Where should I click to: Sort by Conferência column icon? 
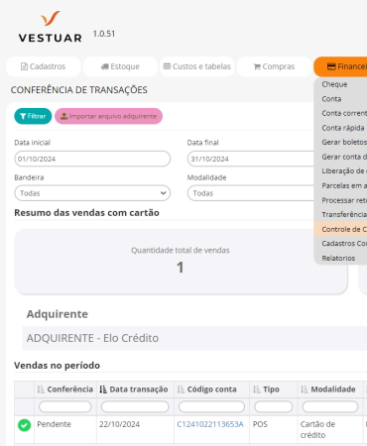point(41,390)
